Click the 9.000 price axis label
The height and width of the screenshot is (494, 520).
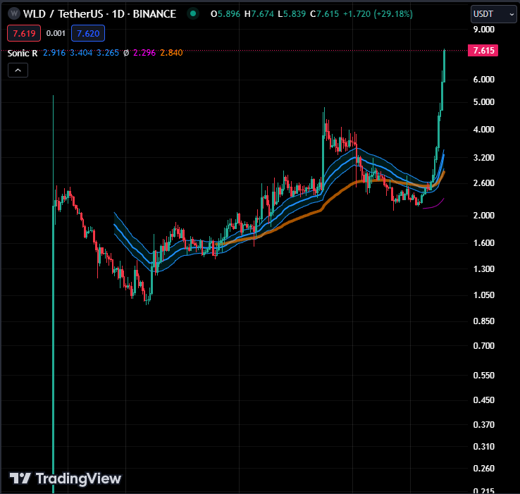click(484, 29)
